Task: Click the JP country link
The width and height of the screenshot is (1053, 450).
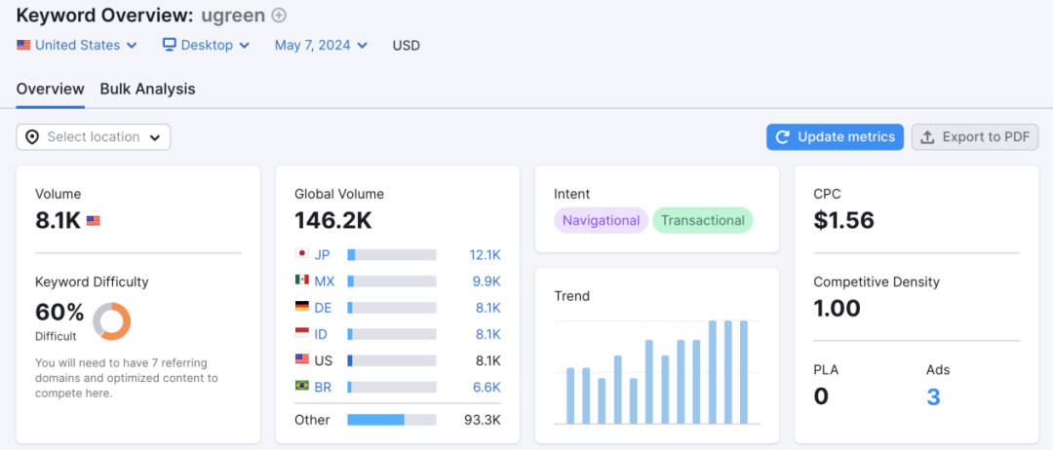Action: (x=322, y=255)
